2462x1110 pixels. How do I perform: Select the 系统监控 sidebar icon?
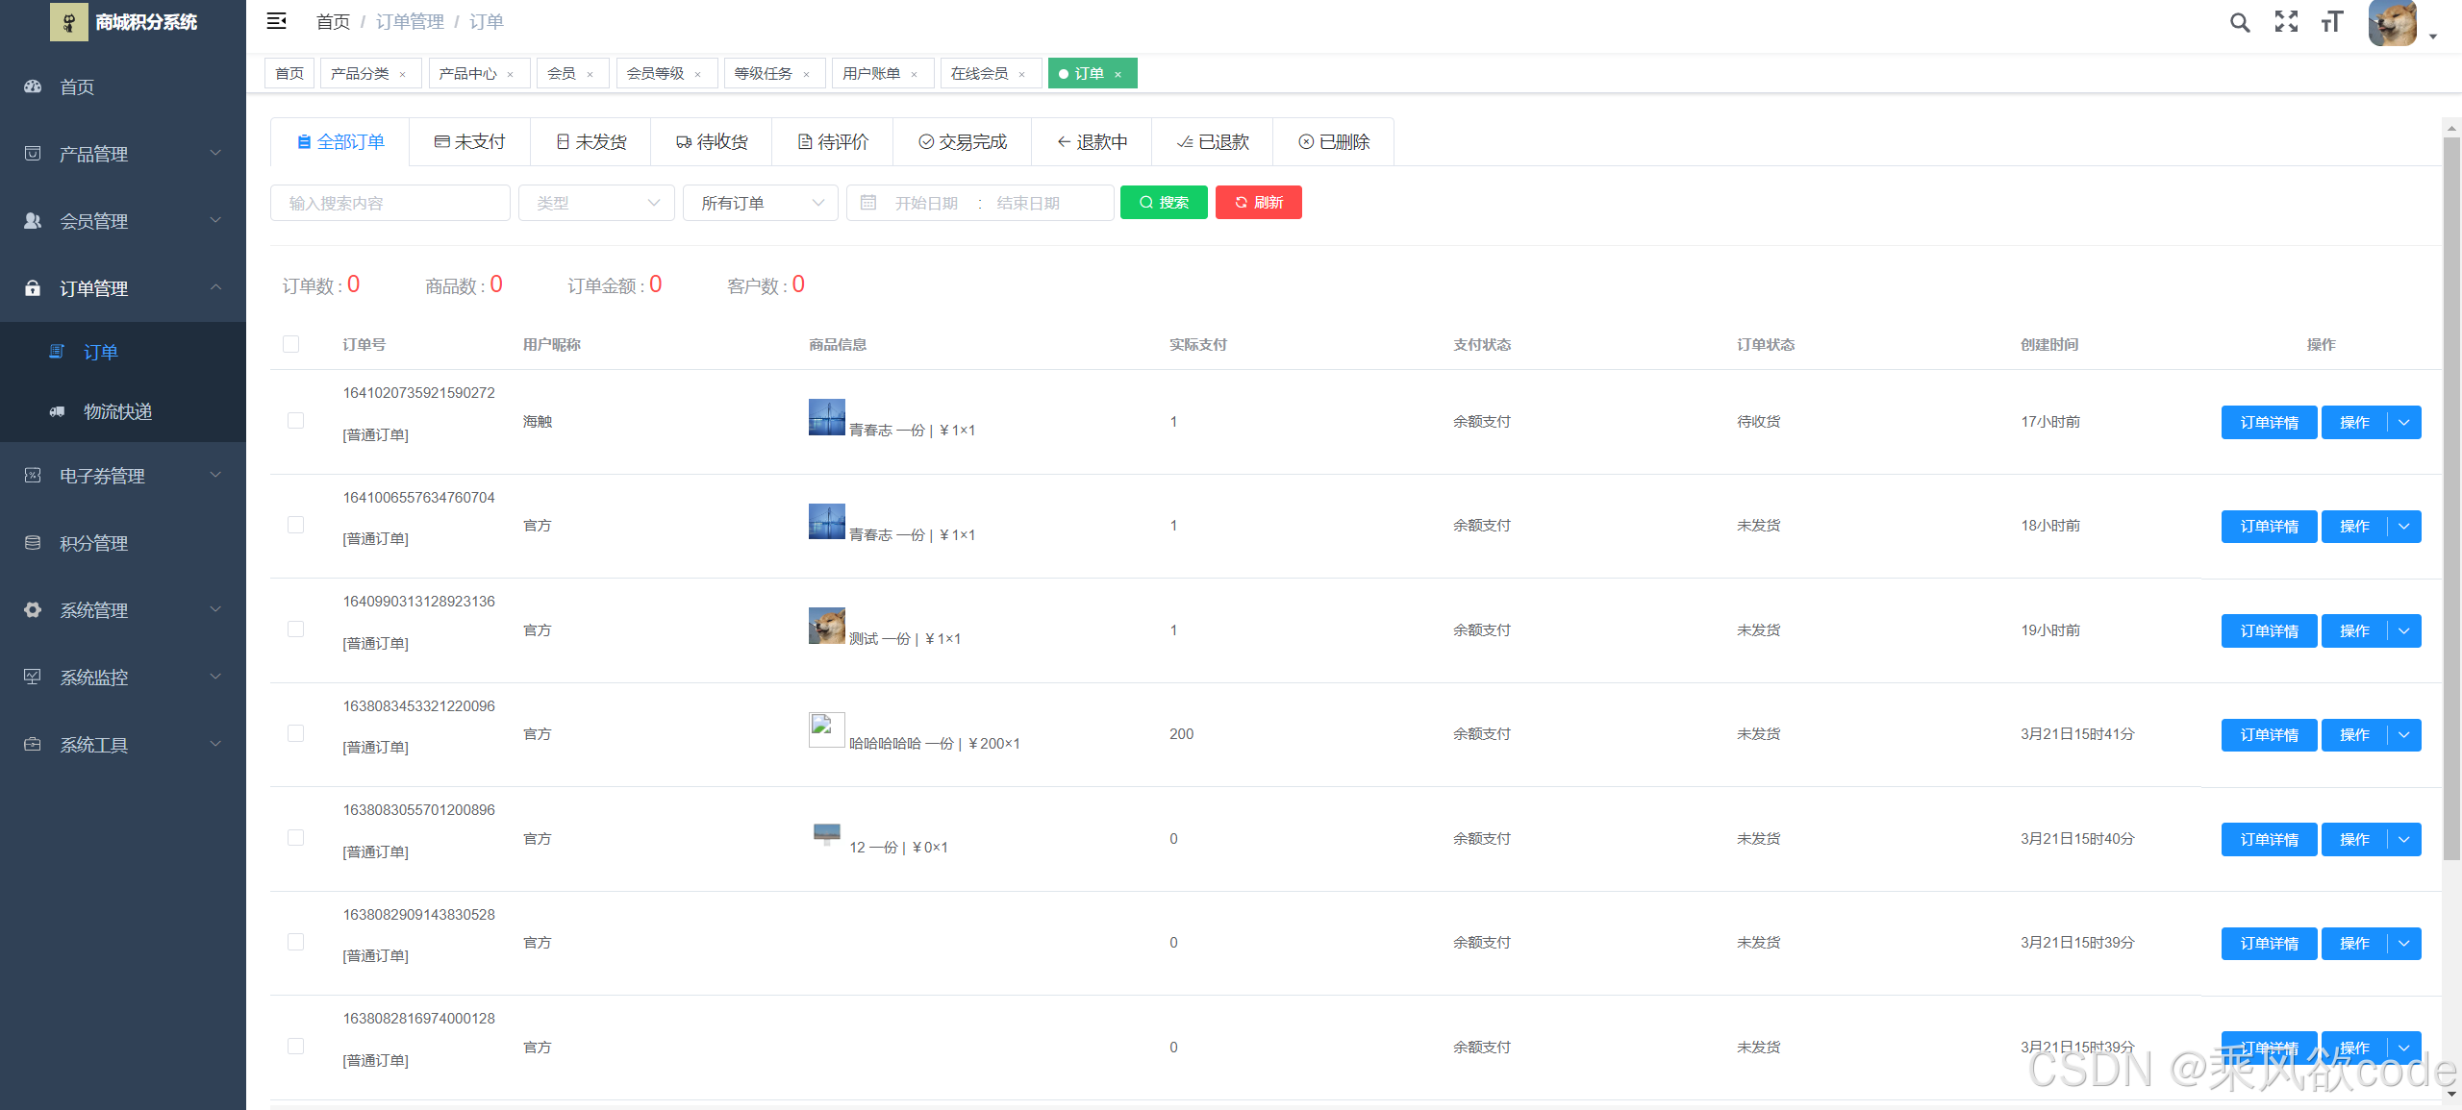[32, 677]
